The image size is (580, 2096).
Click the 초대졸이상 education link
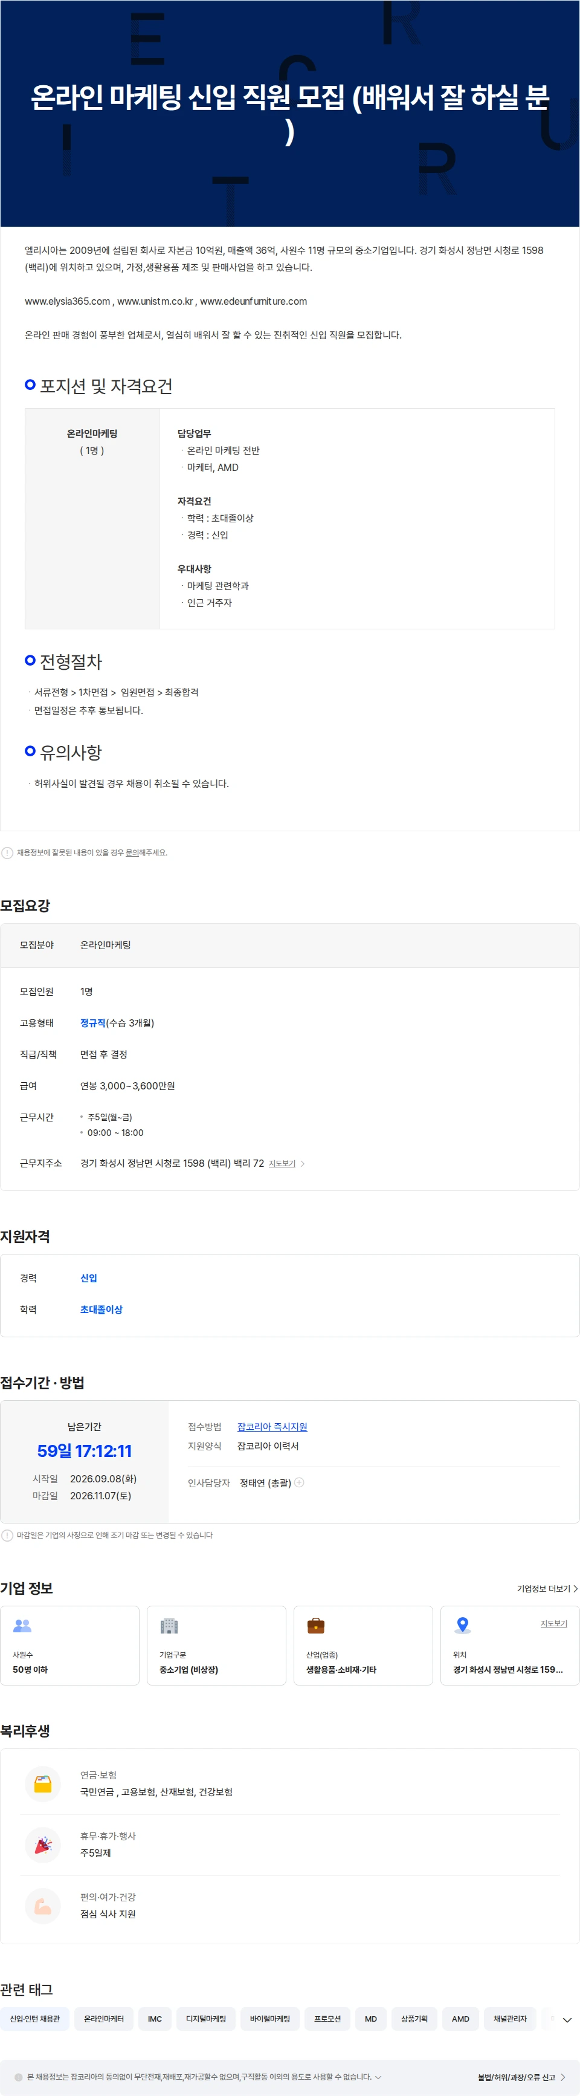coord(101,1309)
